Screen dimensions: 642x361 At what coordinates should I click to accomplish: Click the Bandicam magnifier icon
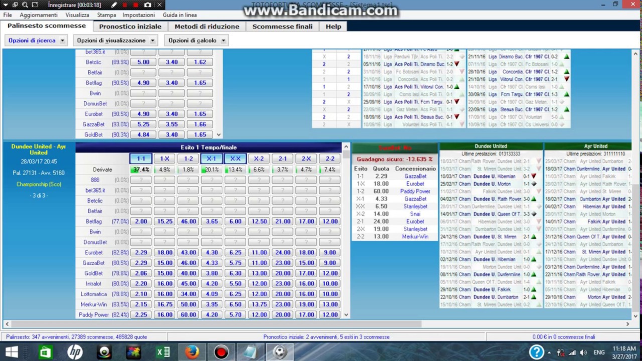pyautogui.click(x=24, y=5)
